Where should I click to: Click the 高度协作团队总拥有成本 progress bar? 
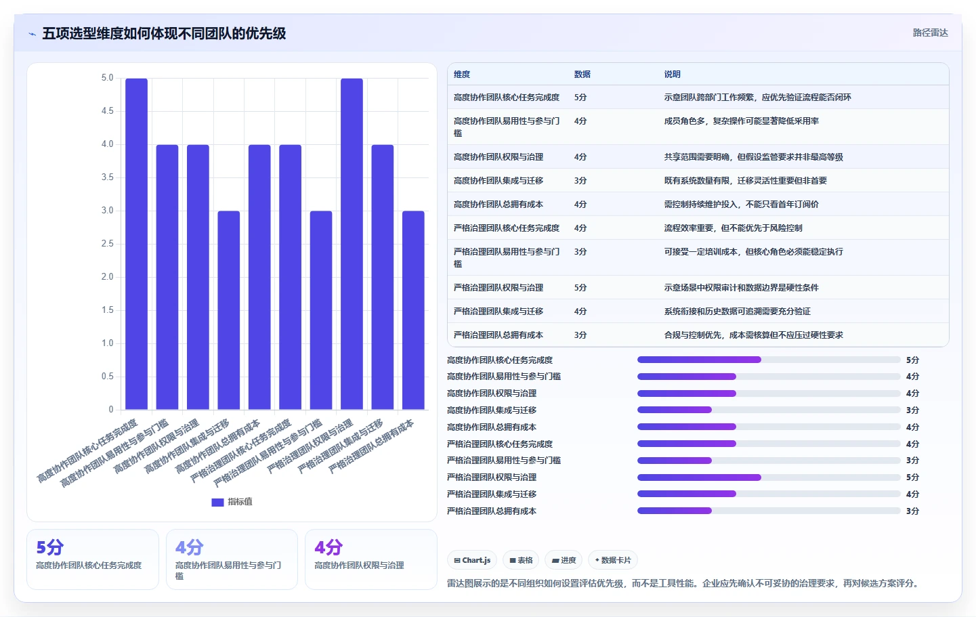click(x=769, y=427)
